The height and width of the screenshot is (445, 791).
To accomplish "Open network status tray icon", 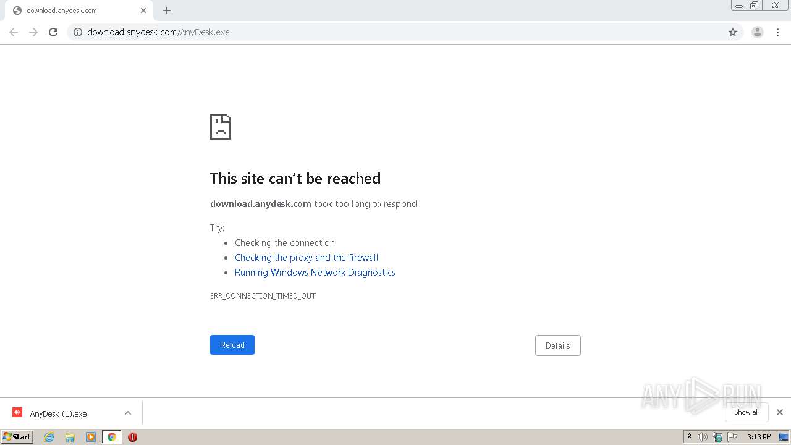I will click(x=717, y=437).
